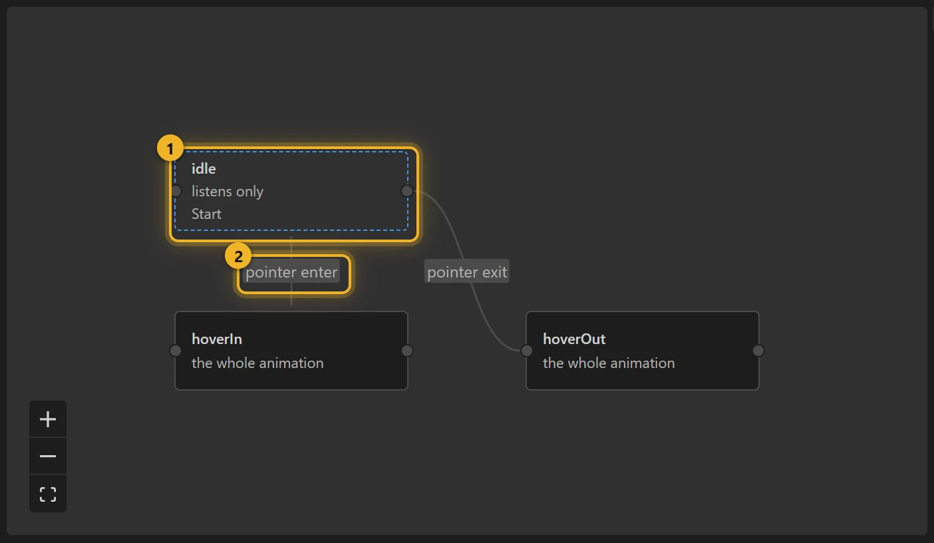This screenshot has width=934, height=543.
Task: Click the pointer exit transition label
Action: click(467, 271)
